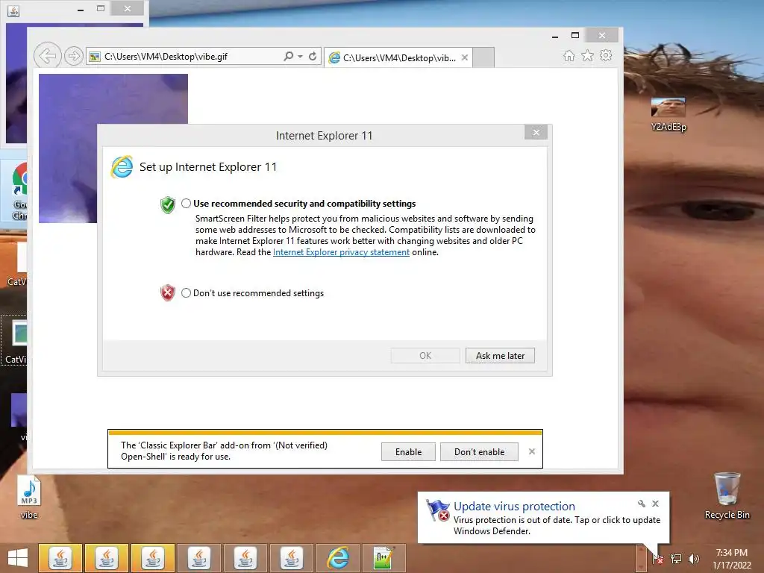Screen dimensions: 764x573
Task: Click the taskbar clock showing 7:34 PM
Action: coord(731,559)
